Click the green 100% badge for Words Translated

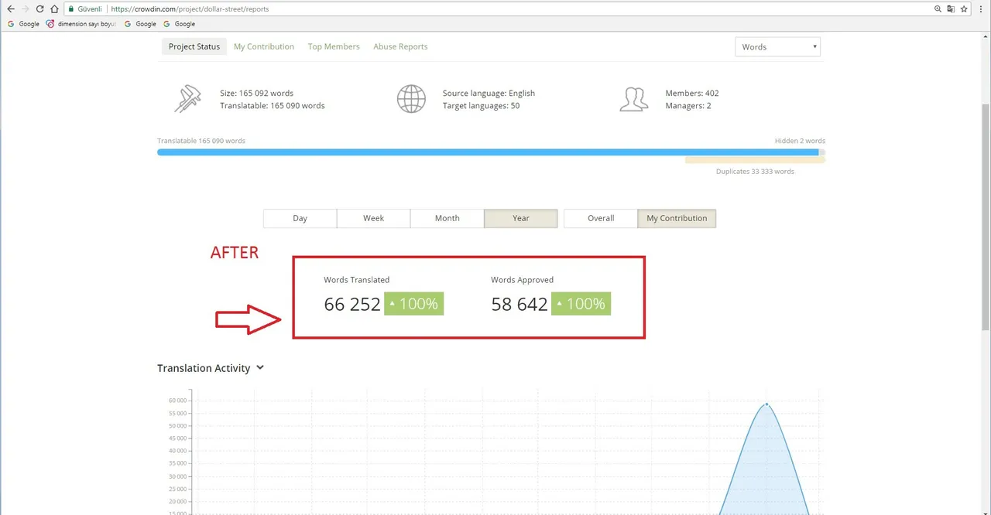coord(413,304)
